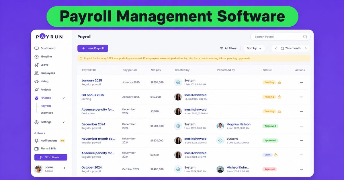Open the Projects rocket icon
The width and height of the screenshot is (344, 180).
click(x=36, y=89)
